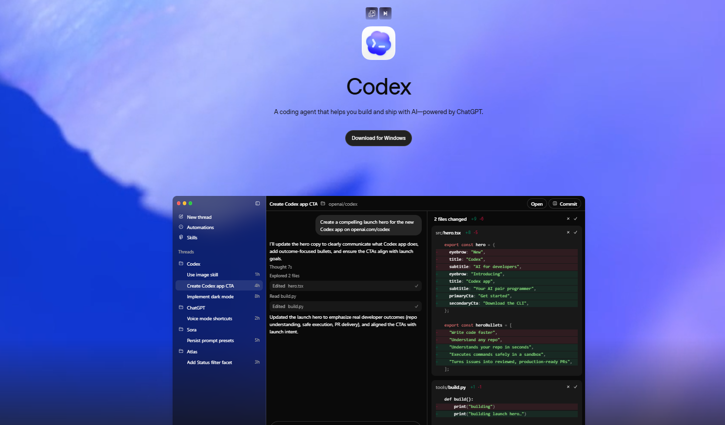Accept changes in tools/build.py
This screenshot has width=725, height=425.
(575, 387)
